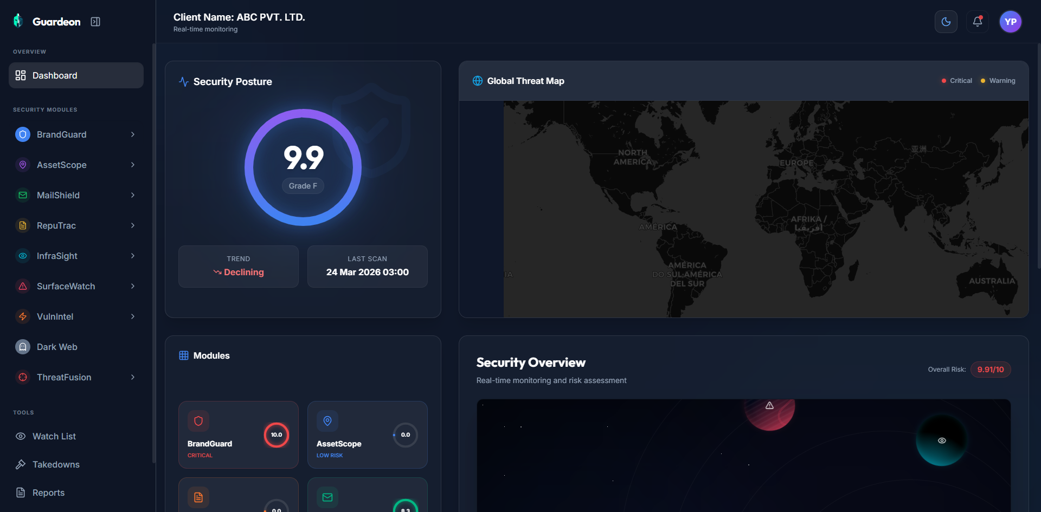Open the AssetScope module card
The height and width of the screenshot is (512, 1041).
368,435
